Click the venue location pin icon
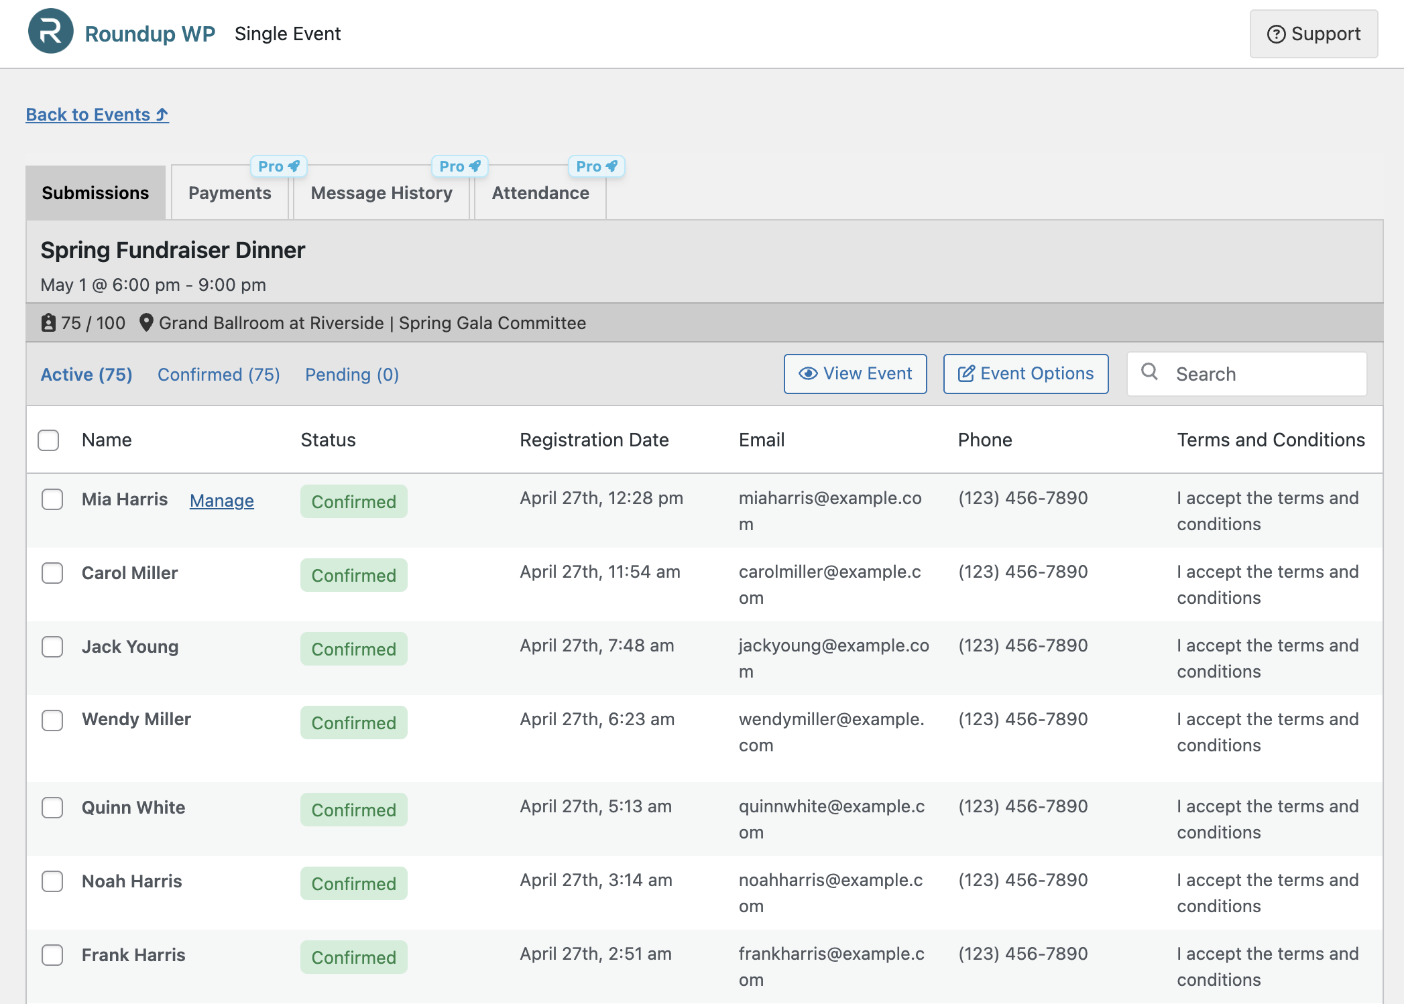 (146, 323)
